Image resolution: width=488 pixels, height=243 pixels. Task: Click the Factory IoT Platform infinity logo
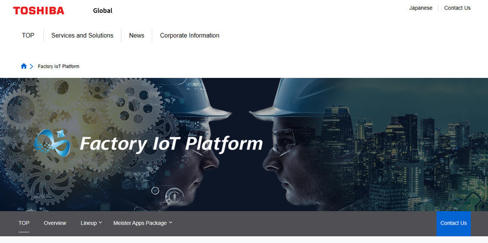(52, 144)
